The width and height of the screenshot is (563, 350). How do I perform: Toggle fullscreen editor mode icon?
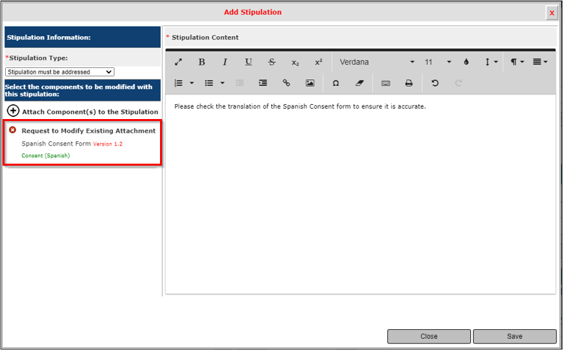pyautogui.click(x=178, y=62)
